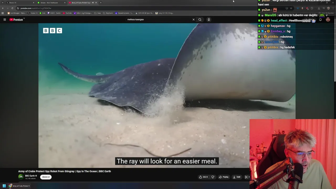Share video using Paylaş button
Image resolution: width=336 pixels, height=189 pixels.
(x=224, y=177)
